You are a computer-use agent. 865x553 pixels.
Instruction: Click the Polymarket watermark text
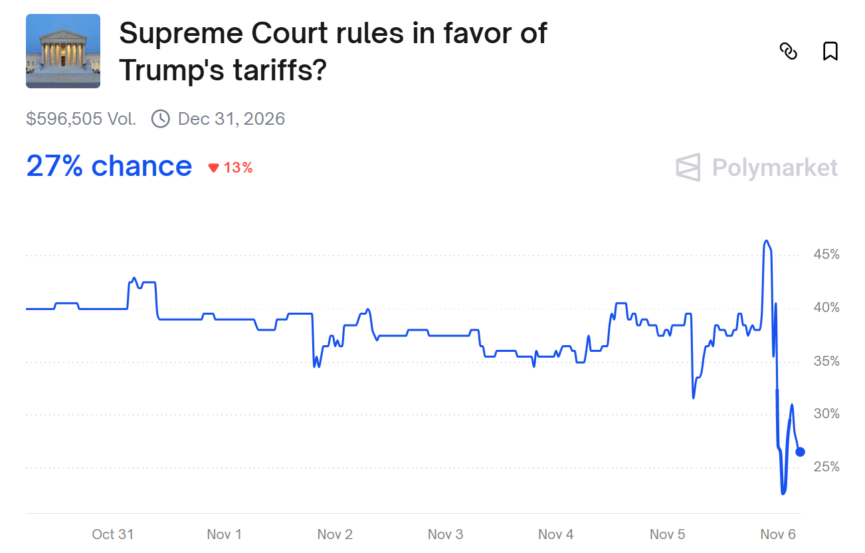pos(775,167)
